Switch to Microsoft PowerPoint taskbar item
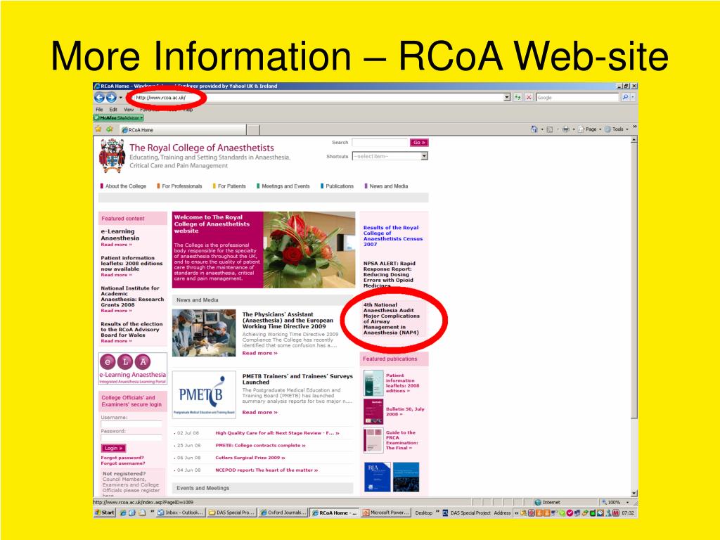Image resolution: width=720 pixels, height=540 pixels. click(x=385, y=513)
